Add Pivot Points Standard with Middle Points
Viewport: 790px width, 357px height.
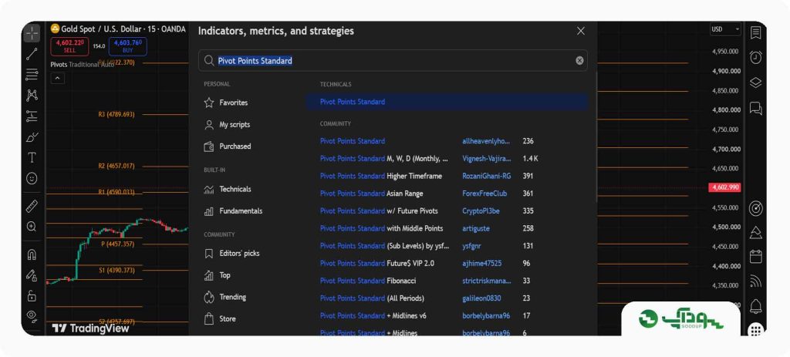447,228
